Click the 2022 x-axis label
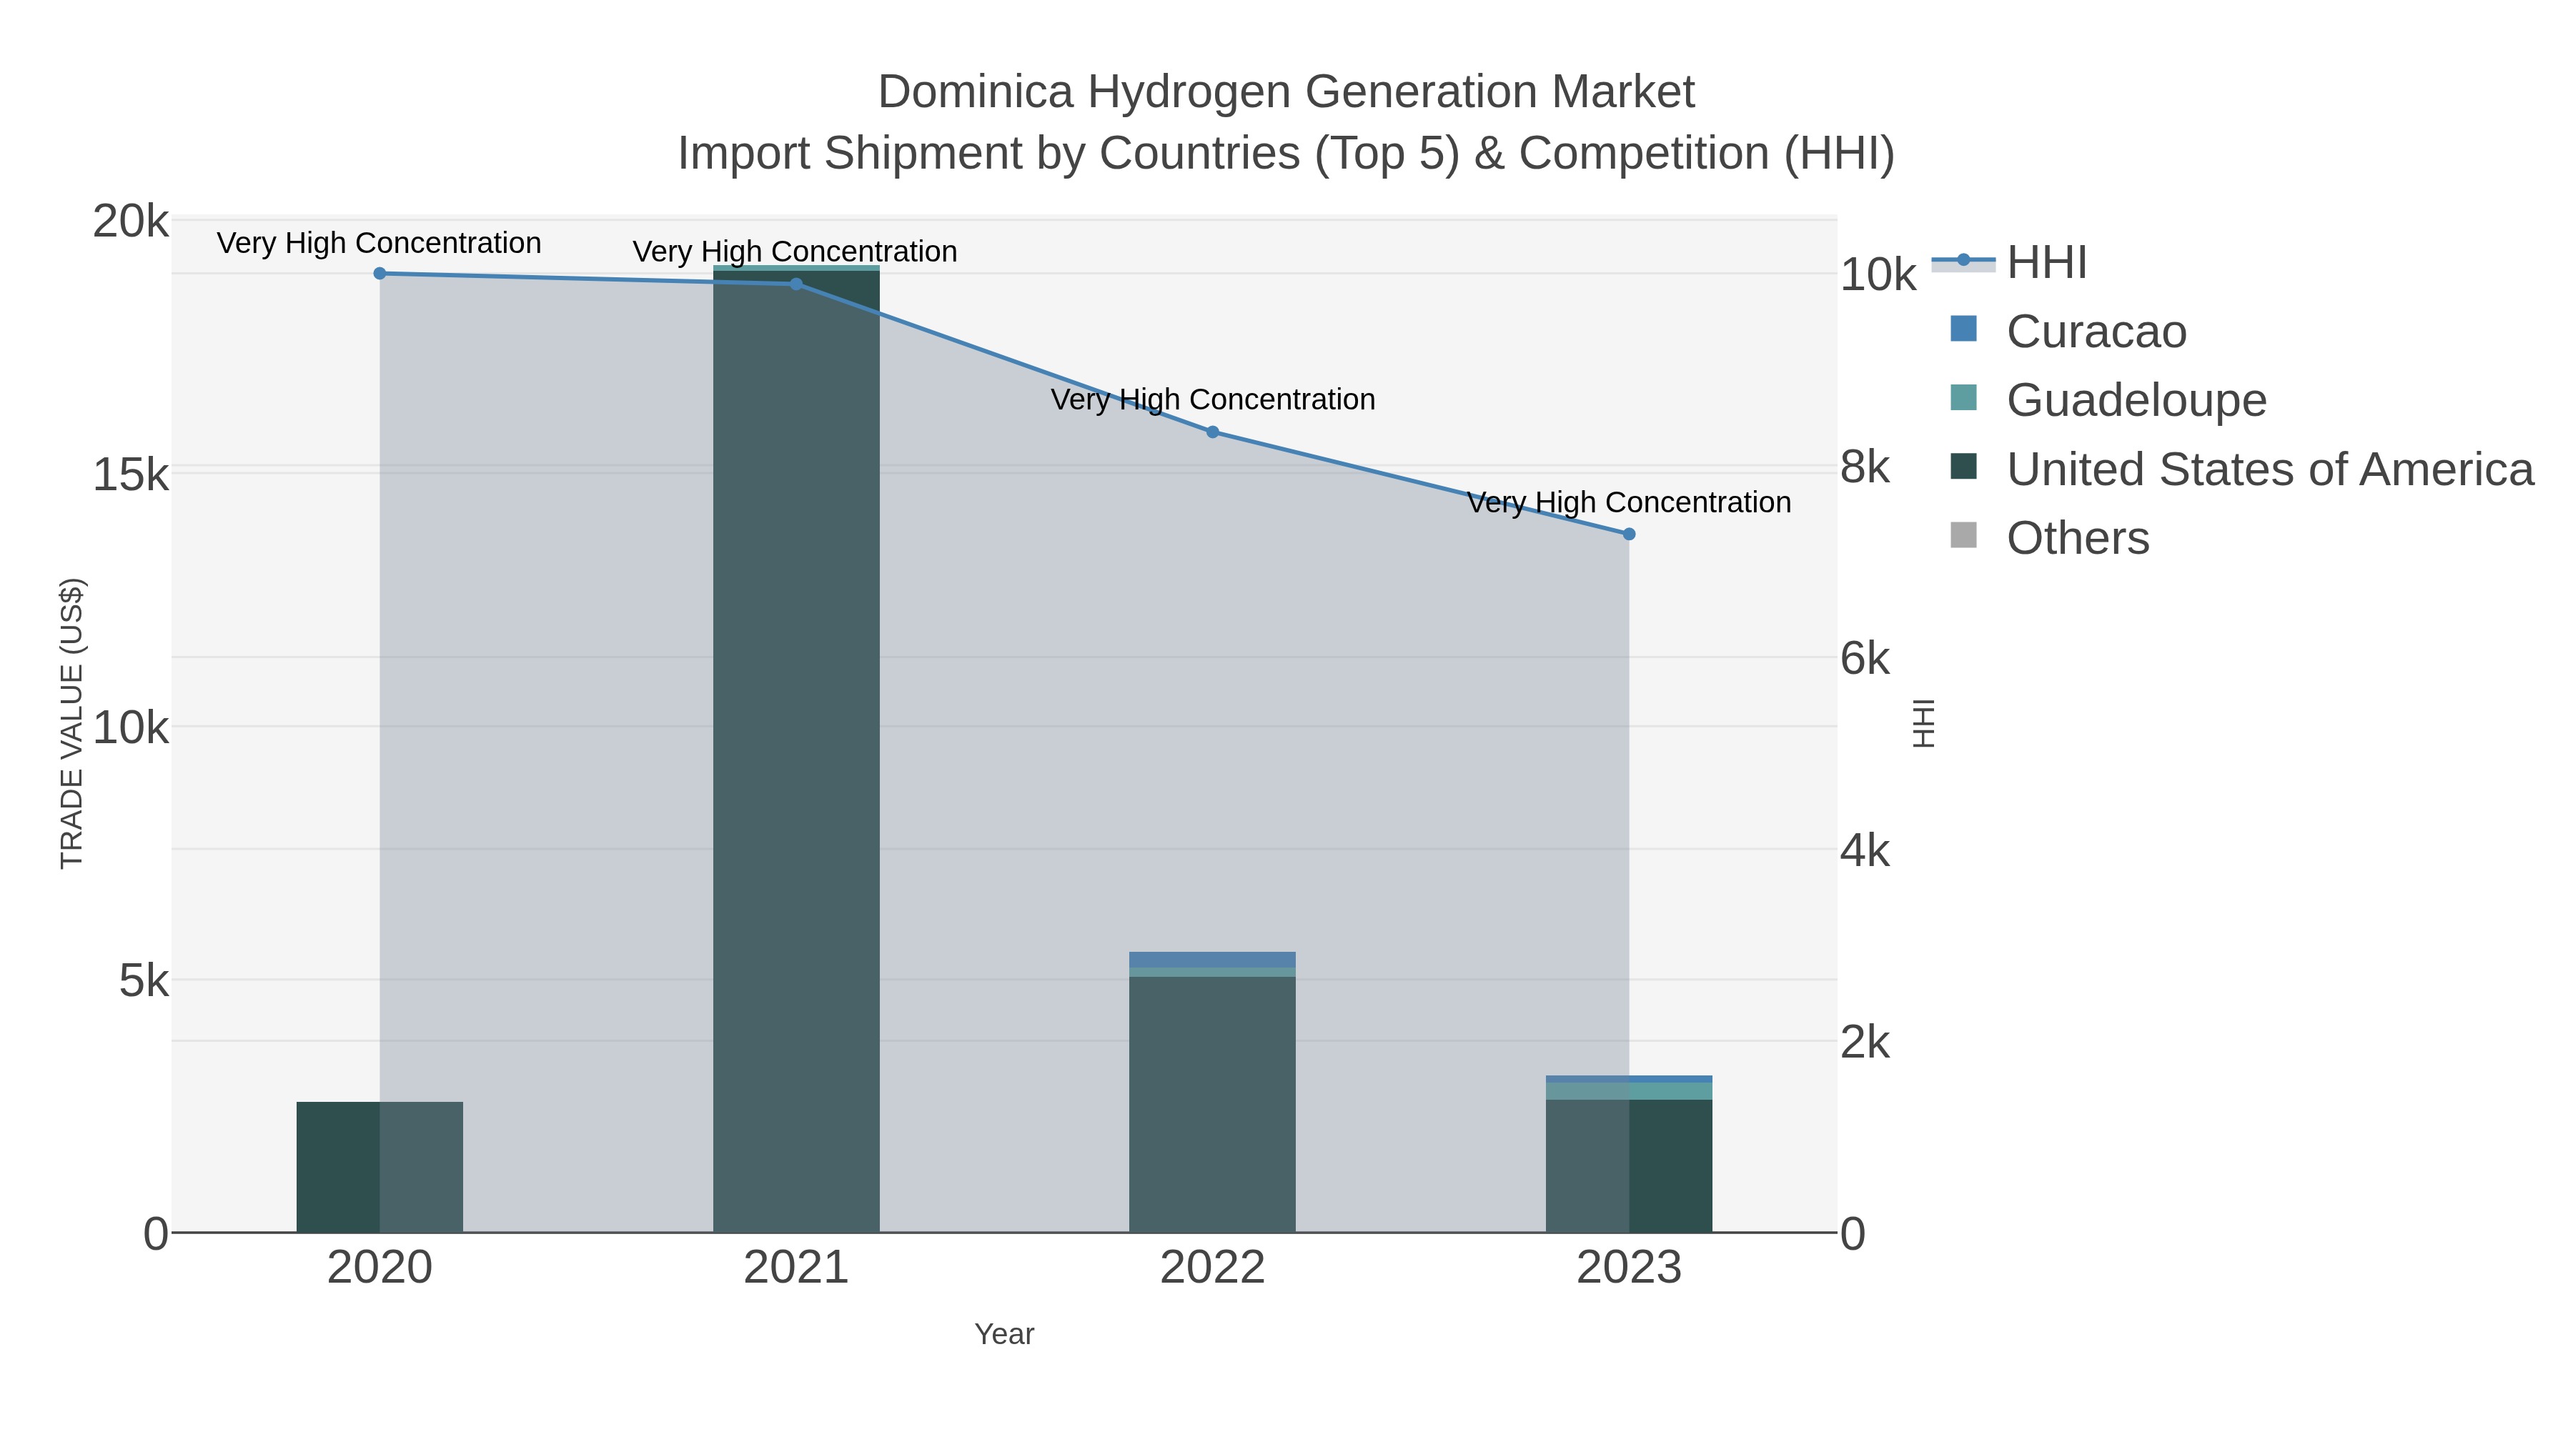The height and width of the screenshot is (1447, 2573). pos(1213,1268)
